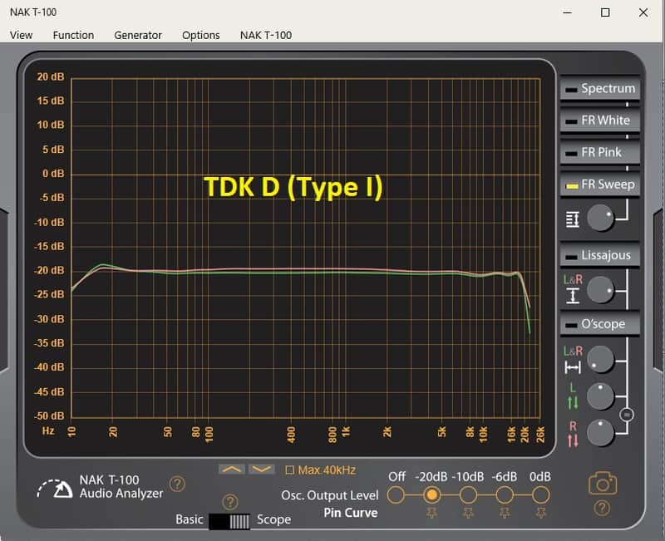Click the help icon above Basic/Scope switch

(x=231, y=502)
